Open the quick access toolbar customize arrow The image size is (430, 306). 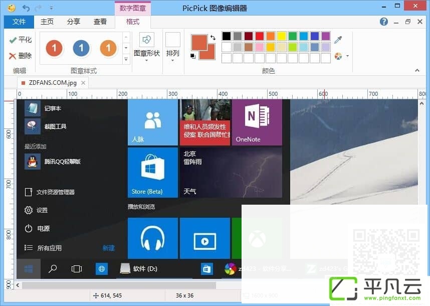51,8
